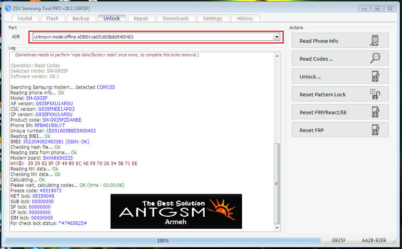The width and height of the screenshot is (402, 249).
Task: Click AP version G935FXXU1APDU value
Action: coord(54,104)
